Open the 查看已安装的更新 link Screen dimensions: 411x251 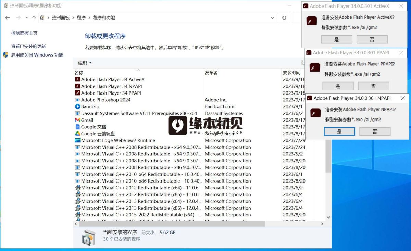(x=28, y=46)
